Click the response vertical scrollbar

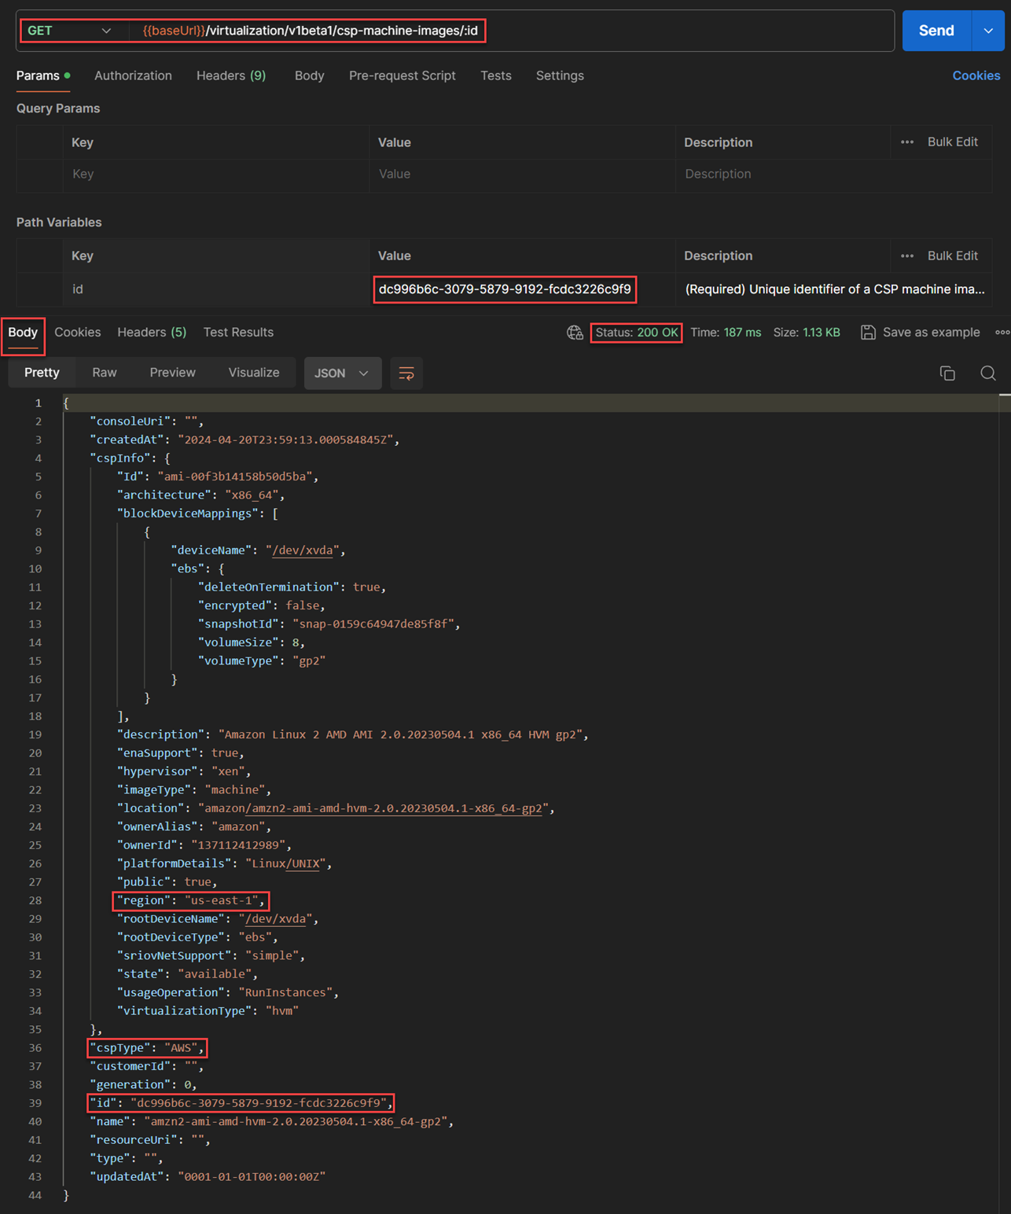pyautogui.click(x=1005, y=802)
